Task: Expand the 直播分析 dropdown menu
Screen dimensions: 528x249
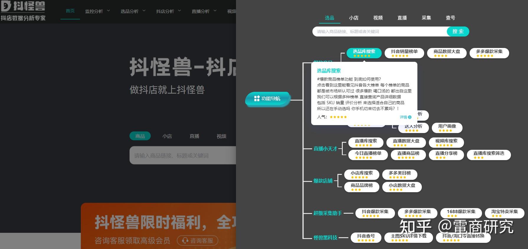Action: pyautogui.click(x=204, y=11)
